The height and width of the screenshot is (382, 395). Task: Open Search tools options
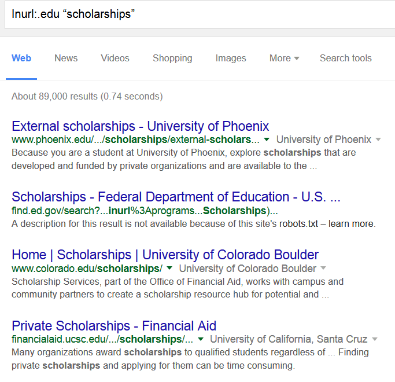pyautogui.click(x=346, y=58)
